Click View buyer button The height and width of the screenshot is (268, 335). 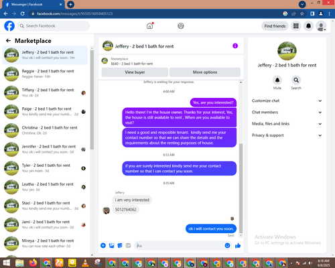click(x=135, y=72)
